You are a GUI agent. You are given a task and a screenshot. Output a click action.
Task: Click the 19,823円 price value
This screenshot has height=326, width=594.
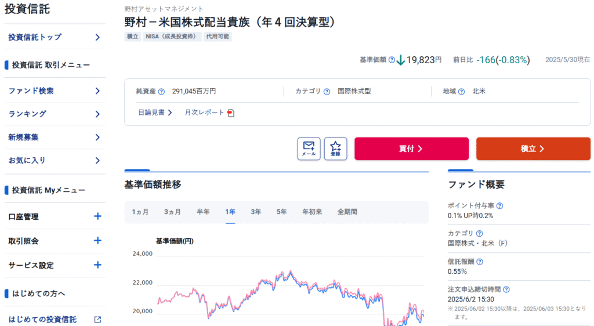point(423,60)
